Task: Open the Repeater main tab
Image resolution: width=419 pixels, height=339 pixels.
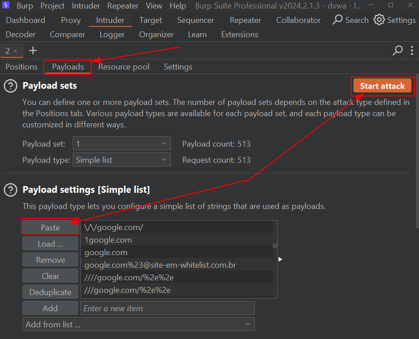Action: (245, 20)
